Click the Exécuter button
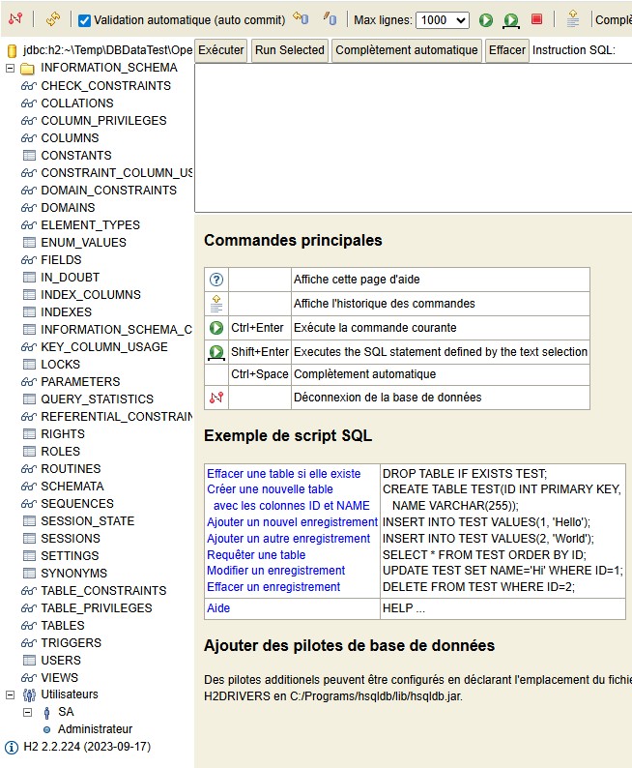This screenshot has height=768, width=632. pos(220,50)
